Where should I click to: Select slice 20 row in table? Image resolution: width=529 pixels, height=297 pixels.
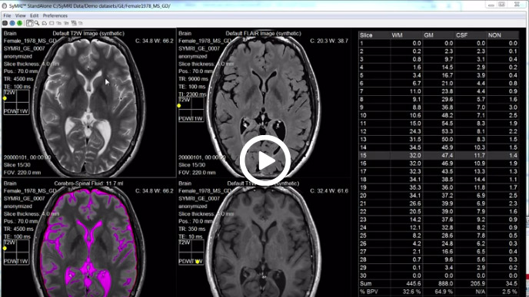(x=438, y=195)
